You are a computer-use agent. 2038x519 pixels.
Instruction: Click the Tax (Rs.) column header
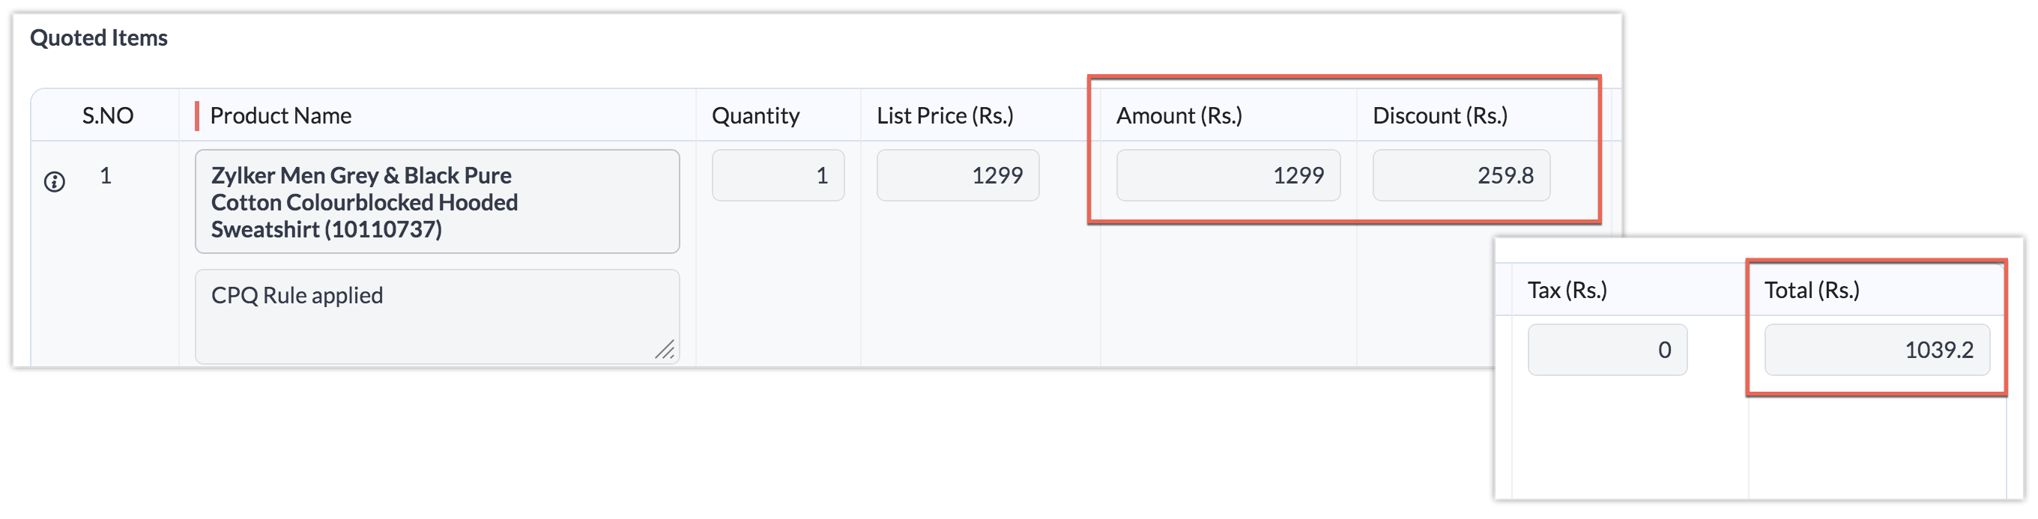[x=1567, y=291]
